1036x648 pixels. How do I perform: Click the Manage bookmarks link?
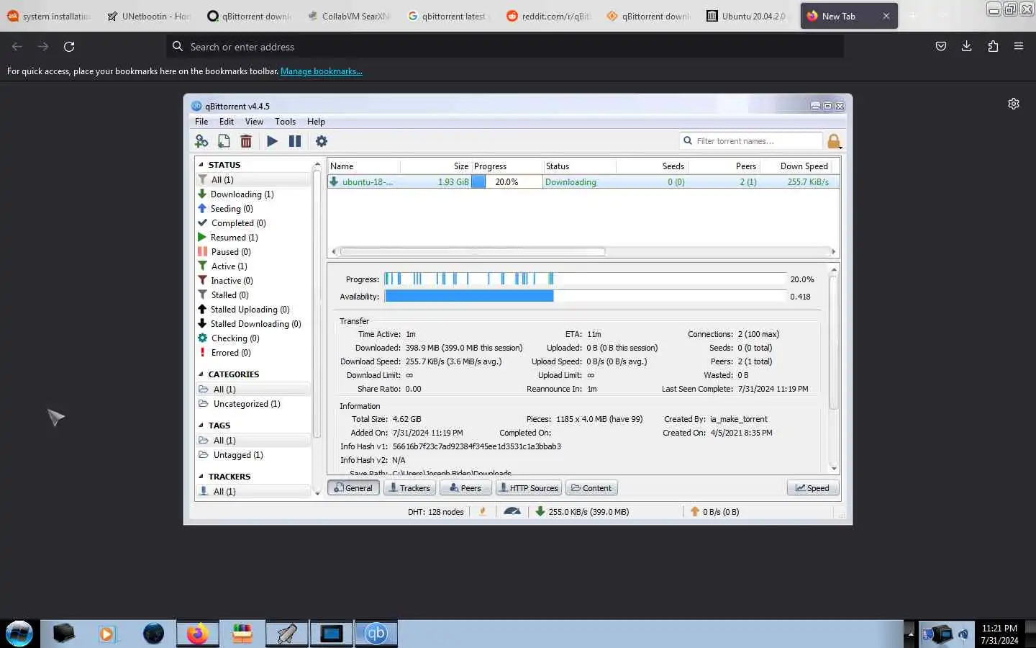tap(322, 71)
